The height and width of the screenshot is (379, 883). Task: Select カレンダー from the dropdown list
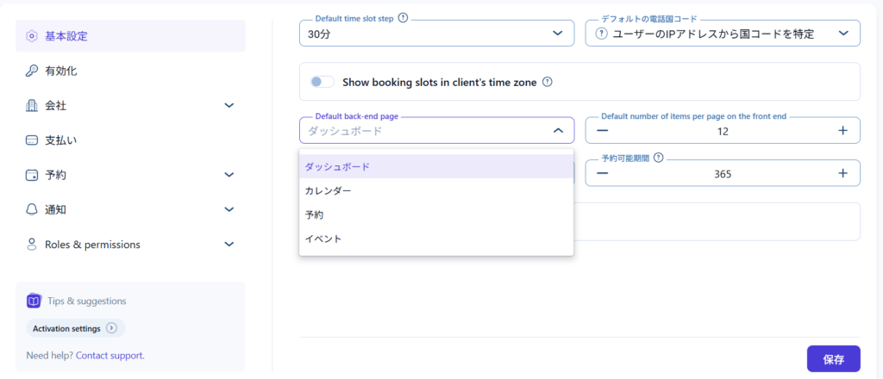click(x=329, y=190)
